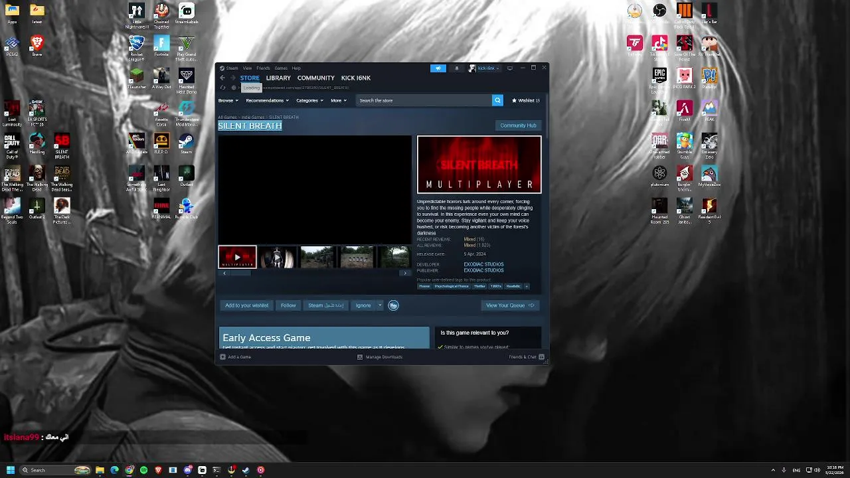Open developer EXODIAC STUDIOS link
This screenshot has height=478, width=850.
[x=483, y=264]
